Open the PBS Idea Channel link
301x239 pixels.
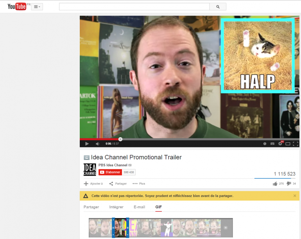[x=113, y=165]
